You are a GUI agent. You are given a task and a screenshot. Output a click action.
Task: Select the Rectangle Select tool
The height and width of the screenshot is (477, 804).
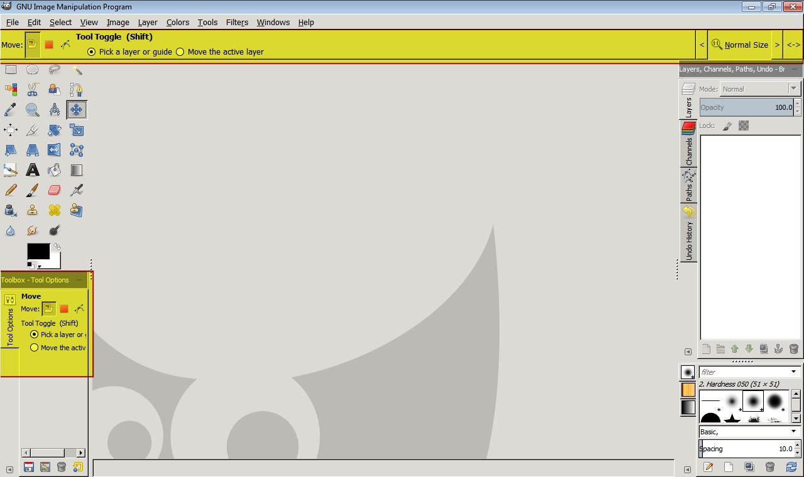11,70
